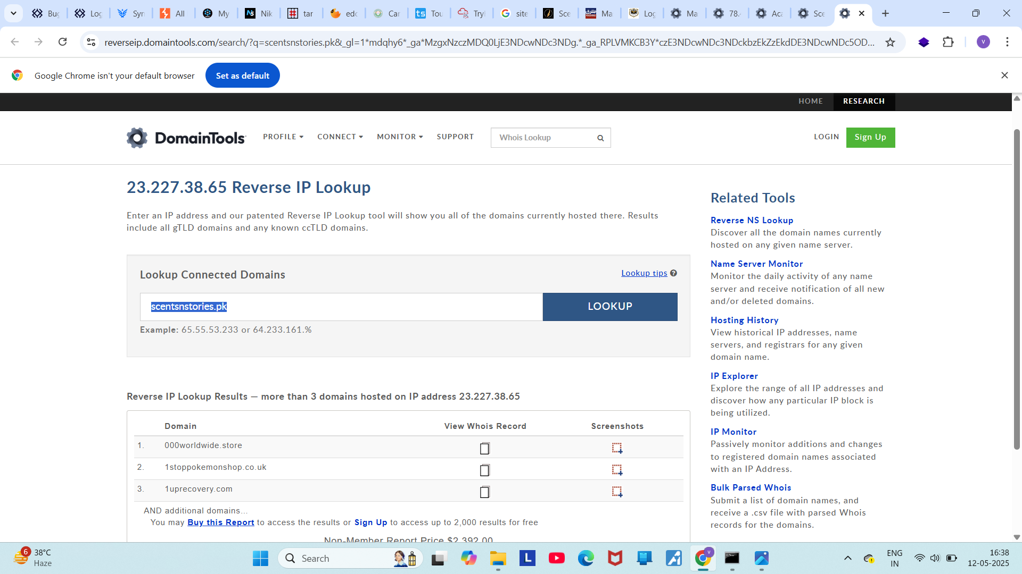
Task: Open Reverse NS Lookup tool
Action: (x=752, y=220)
